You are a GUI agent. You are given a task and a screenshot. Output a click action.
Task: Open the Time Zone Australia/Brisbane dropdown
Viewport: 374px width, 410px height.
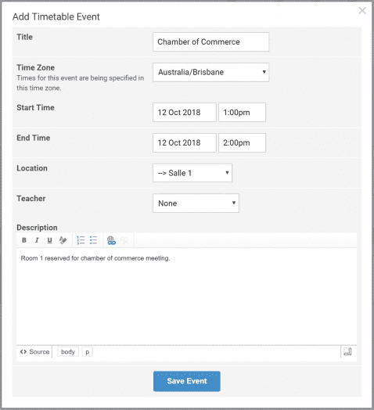tap(210, 72)
